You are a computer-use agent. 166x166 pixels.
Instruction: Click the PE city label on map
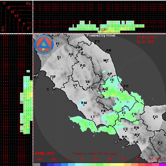(126, 86)
